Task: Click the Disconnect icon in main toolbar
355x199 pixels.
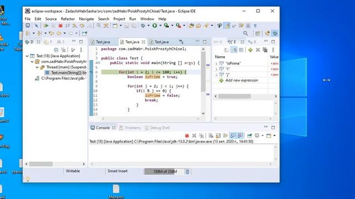Action: pos(67,25)
